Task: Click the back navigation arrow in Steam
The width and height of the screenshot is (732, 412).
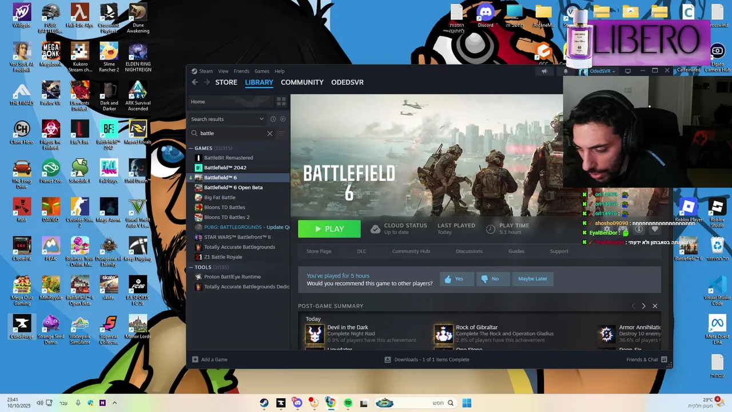Action: pos(194,82)
